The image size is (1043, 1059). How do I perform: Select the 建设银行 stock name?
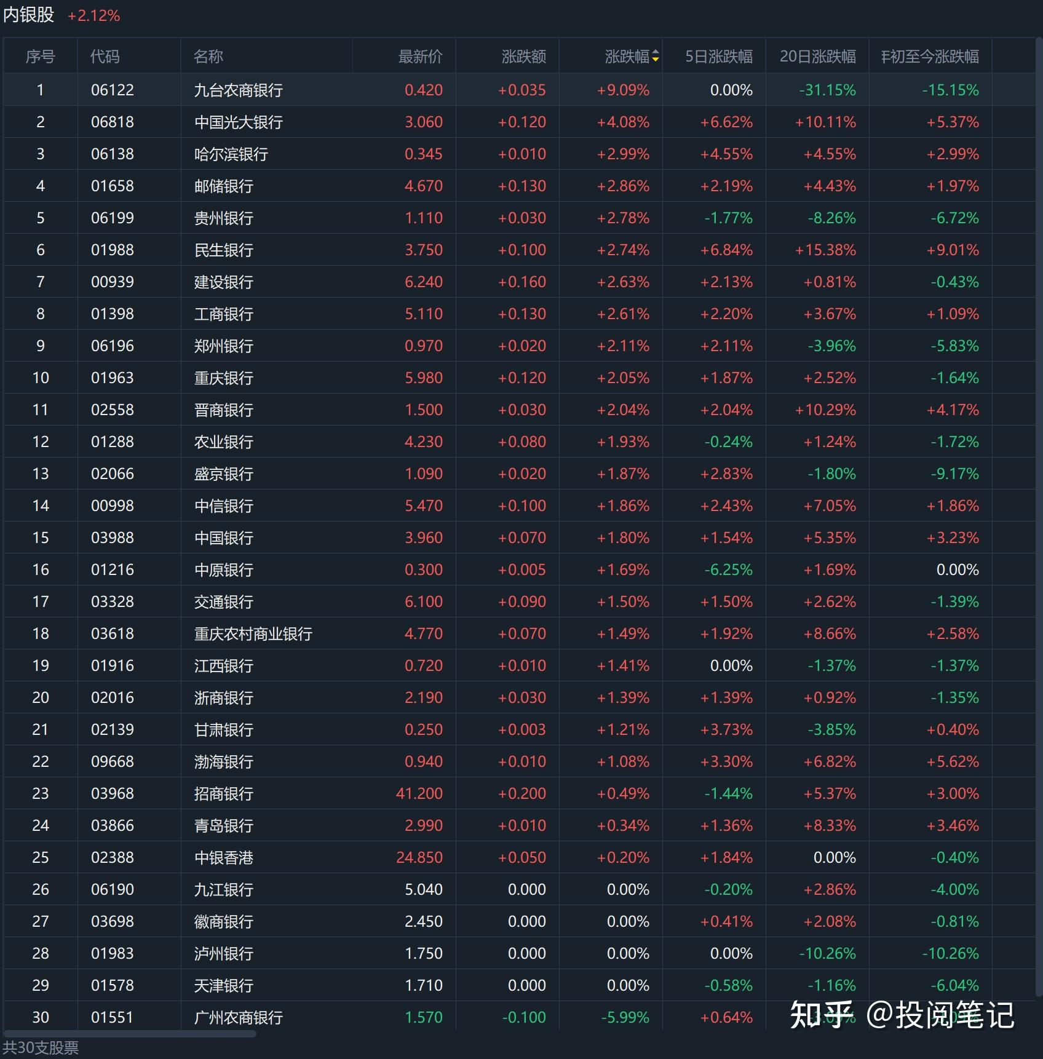[224, 282]
